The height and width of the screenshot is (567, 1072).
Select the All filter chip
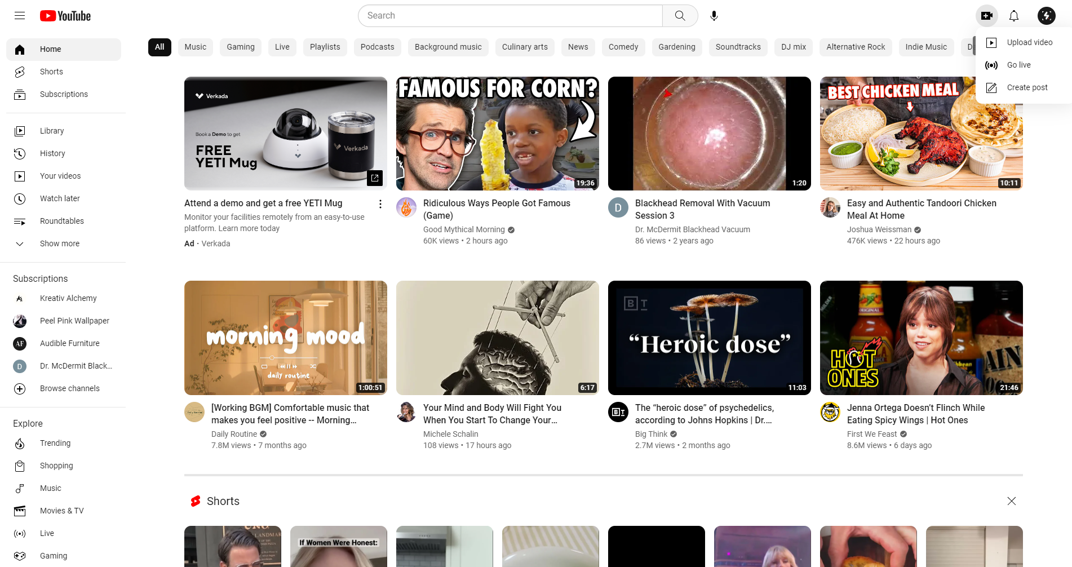pyautogui.click(x=160, y=47)
